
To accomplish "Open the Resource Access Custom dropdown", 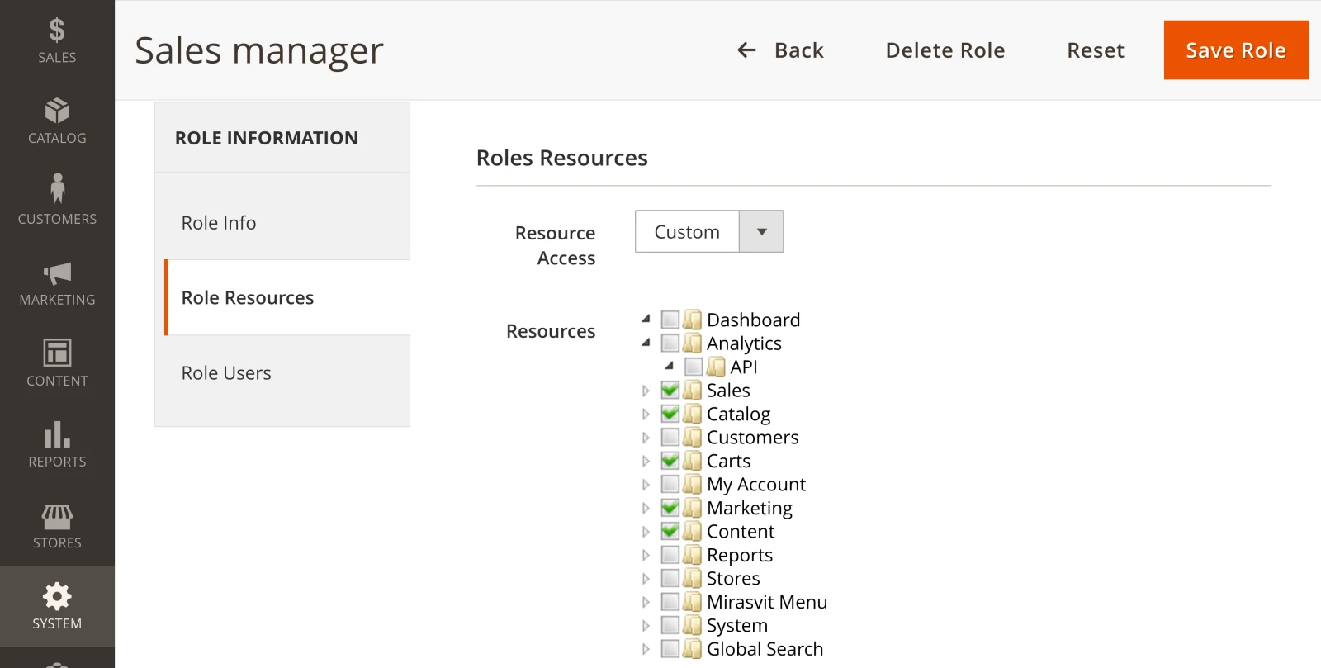I will tap(709, 231).
